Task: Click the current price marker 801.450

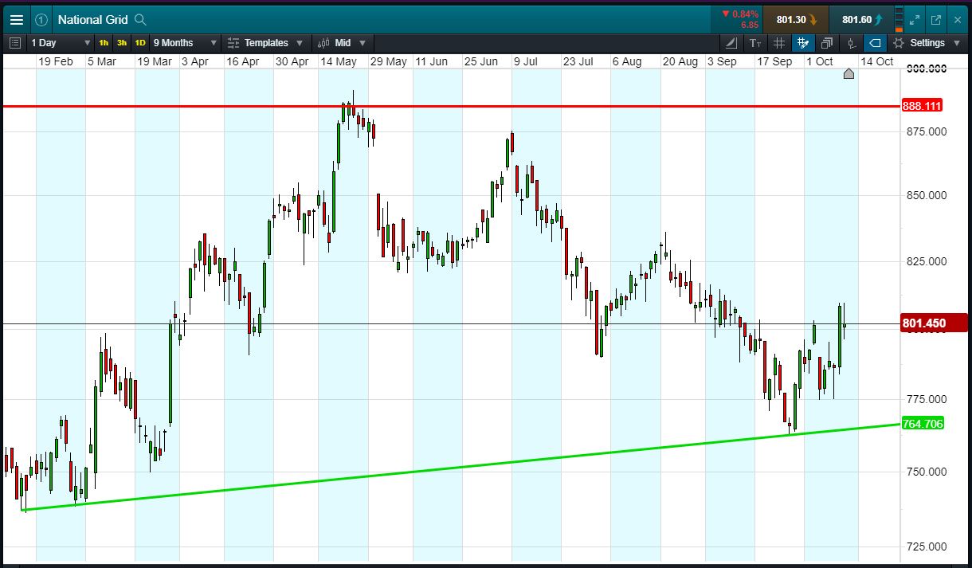Action: pos(934,323)
